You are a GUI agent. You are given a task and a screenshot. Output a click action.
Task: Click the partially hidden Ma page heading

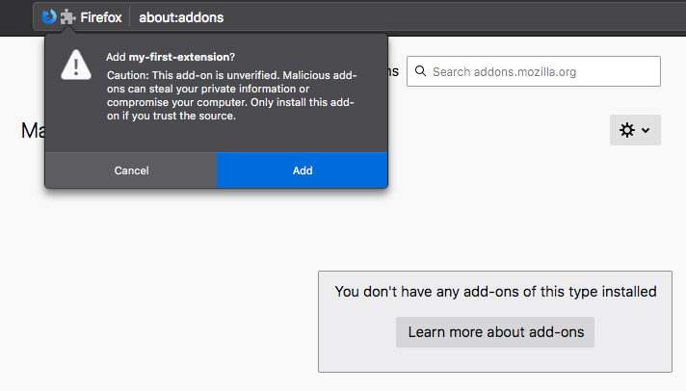click(x=33, y=130)
